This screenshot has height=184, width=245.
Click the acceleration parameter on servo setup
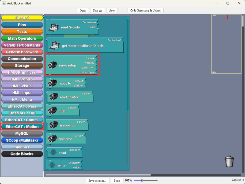(x=87, y=67)
